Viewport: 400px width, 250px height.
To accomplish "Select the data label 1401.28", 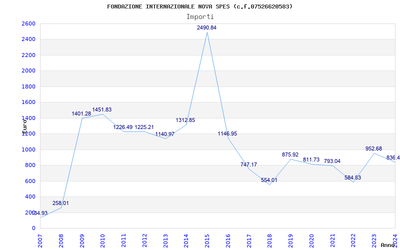I will click(x=81, y=114).
